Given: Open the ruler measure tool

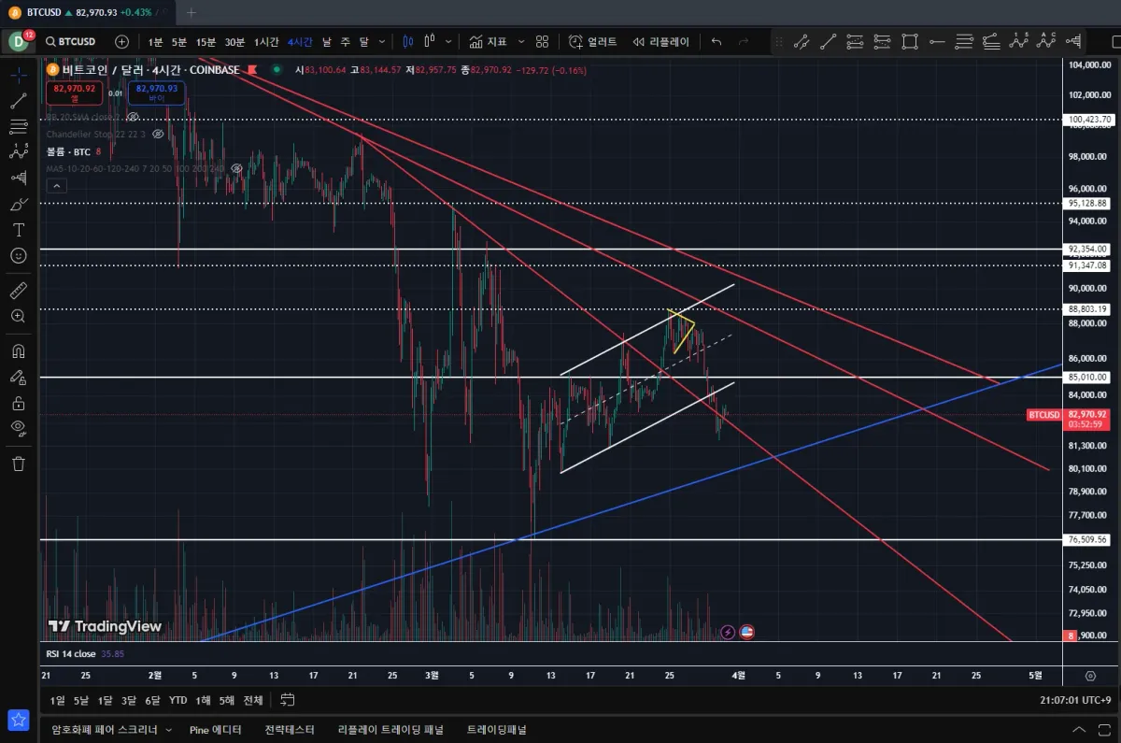Looking at the screenshot, I should pyautogui.click(x=18, y=291).
